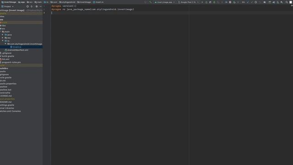Click the stylingandroid breadcrumb
Image resolution: width=293 pixels, height=165 pixels.
click(x=67, y=2)
